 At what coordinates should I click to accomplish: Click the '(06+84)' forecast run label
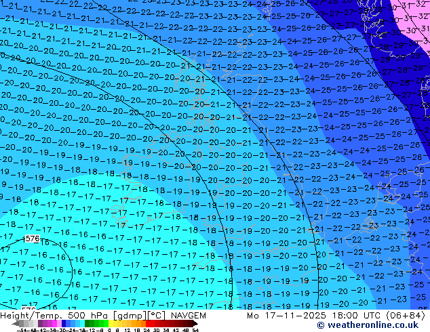[407, 316]
